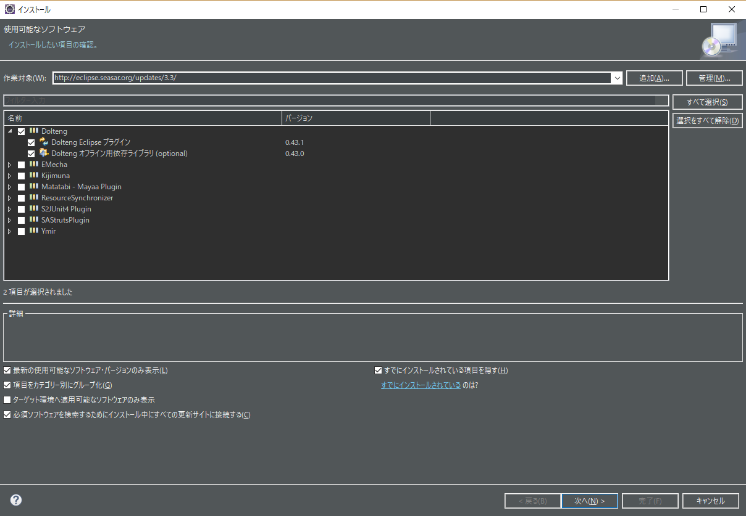Toggle すでにインストールされている項目を隠す checkbox
The image size is (746, 516).
coord(379,371)
